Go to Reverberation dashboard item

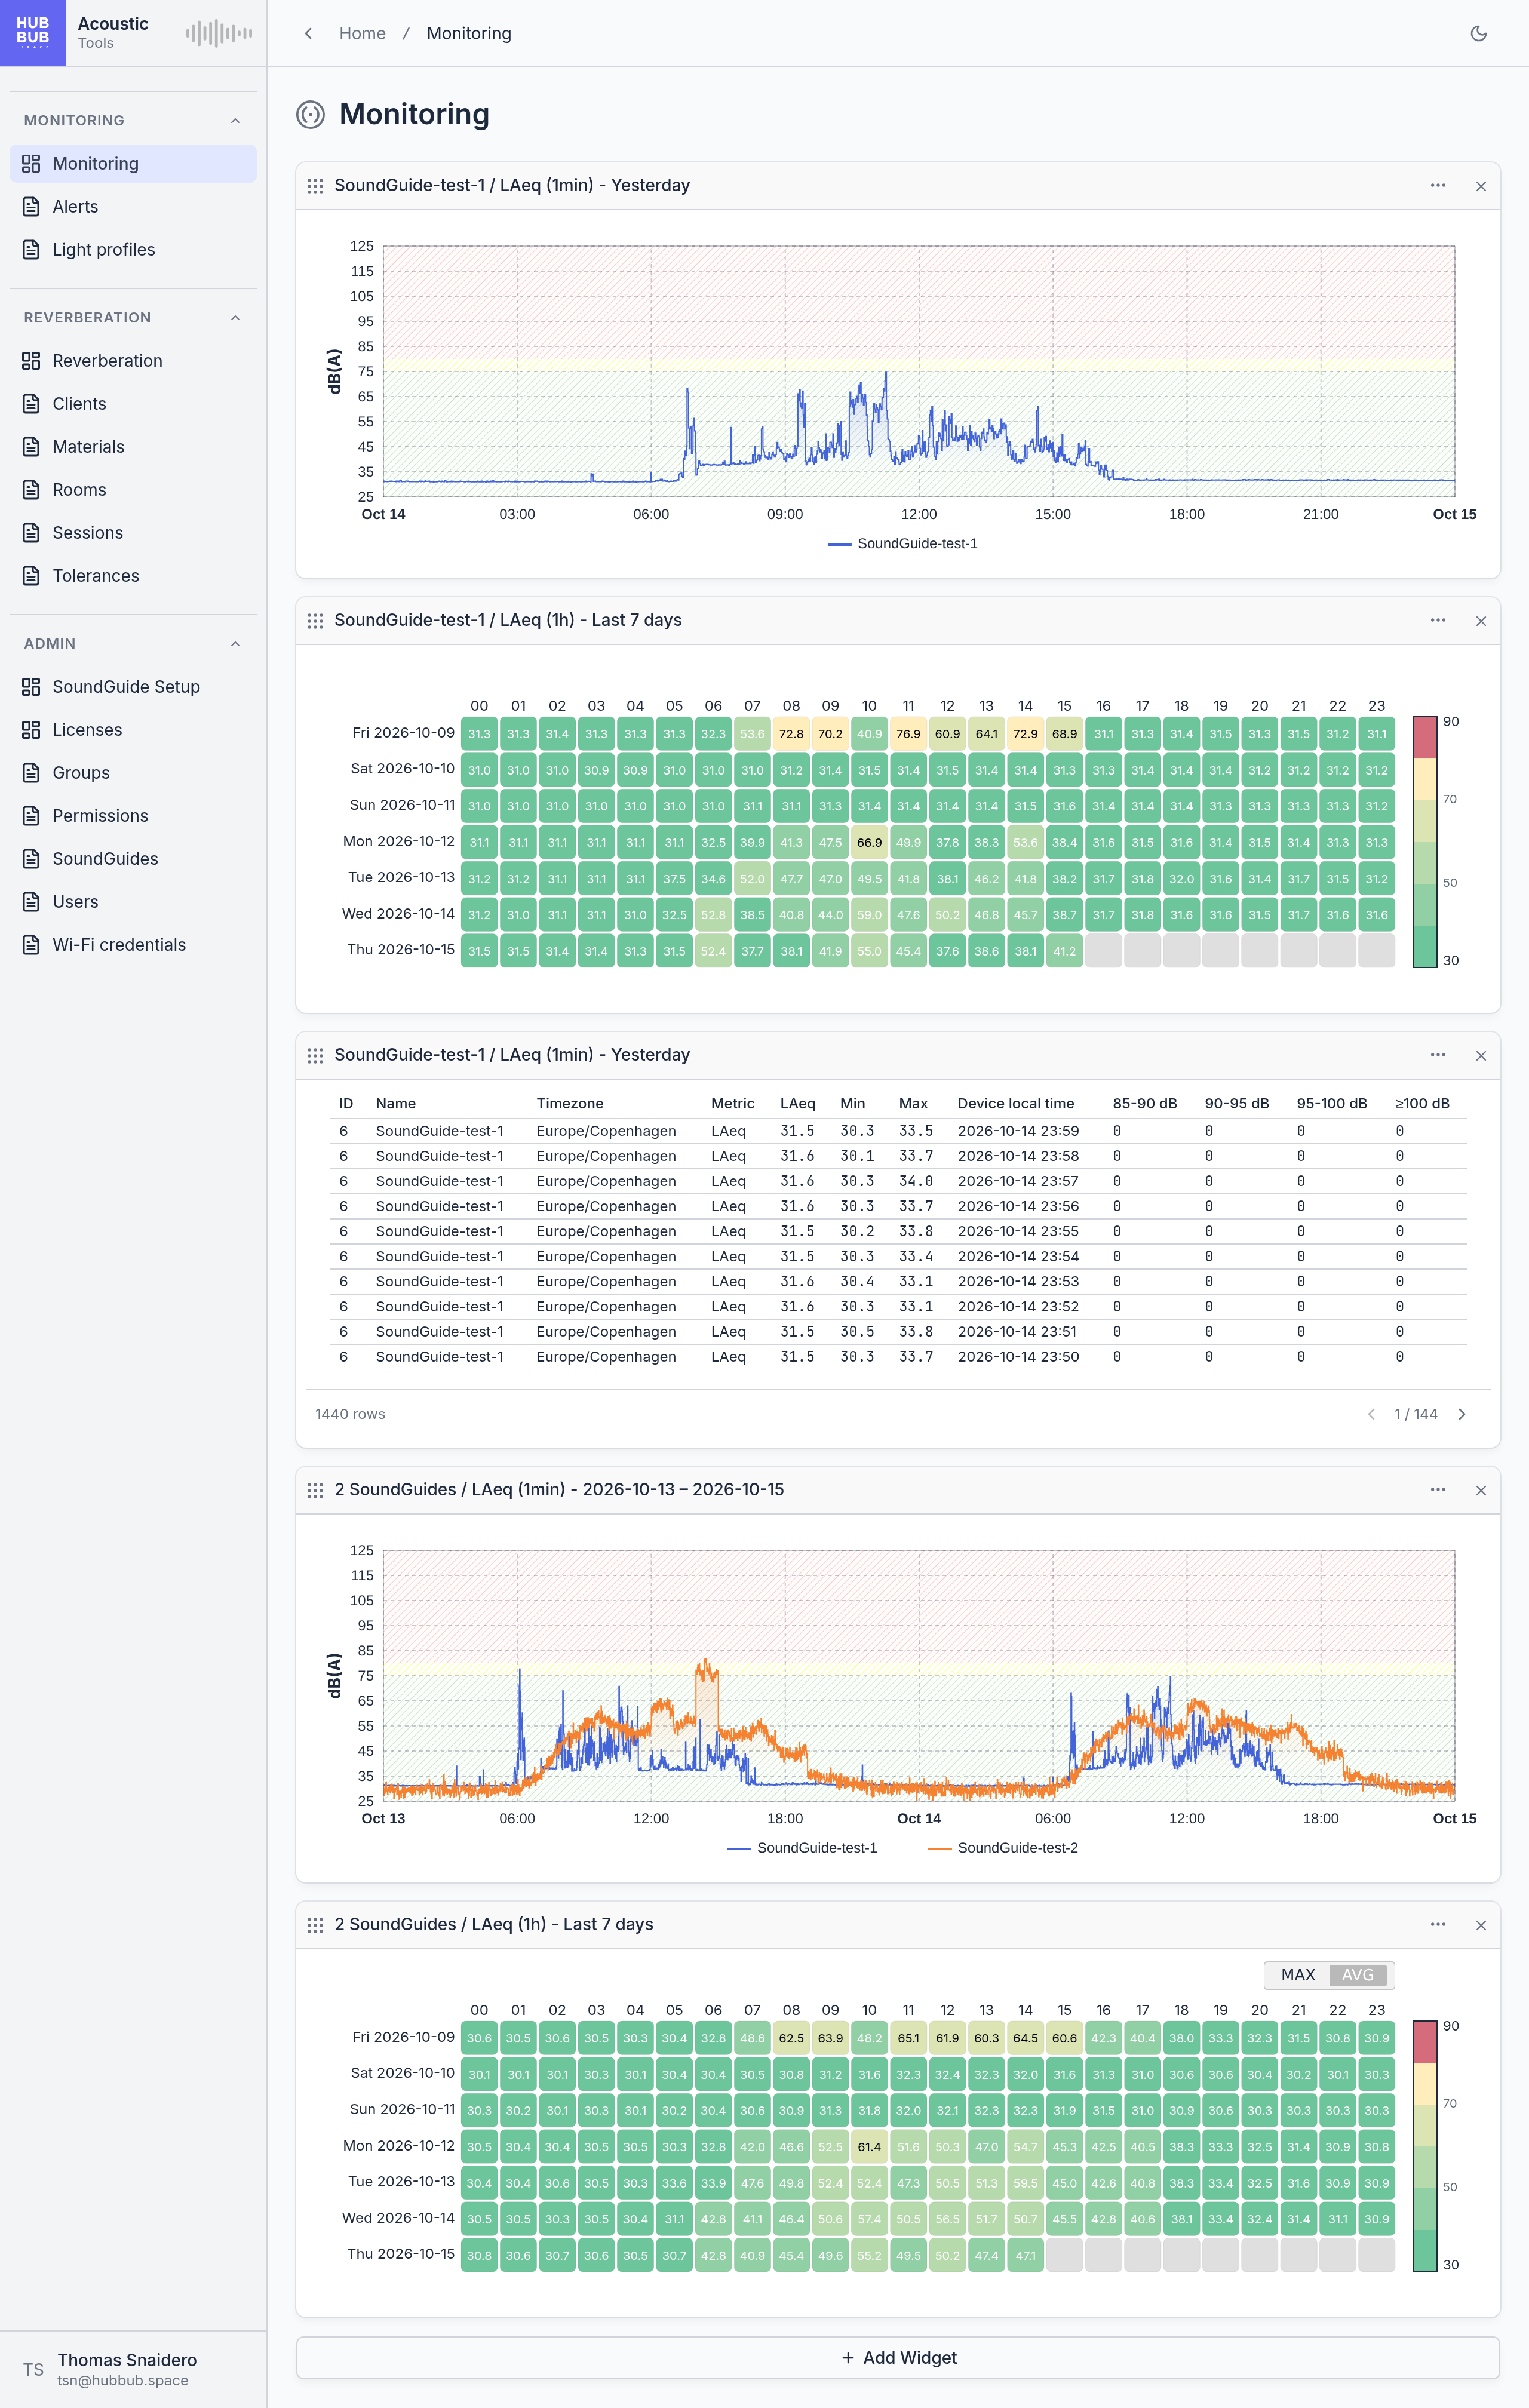click(x=133, y=361)
